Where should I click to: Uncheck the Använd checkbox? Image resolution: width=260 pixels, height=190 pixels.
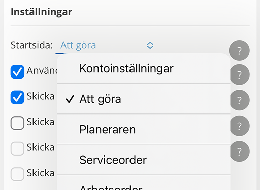pyautogui.click(x=17, y=72)
